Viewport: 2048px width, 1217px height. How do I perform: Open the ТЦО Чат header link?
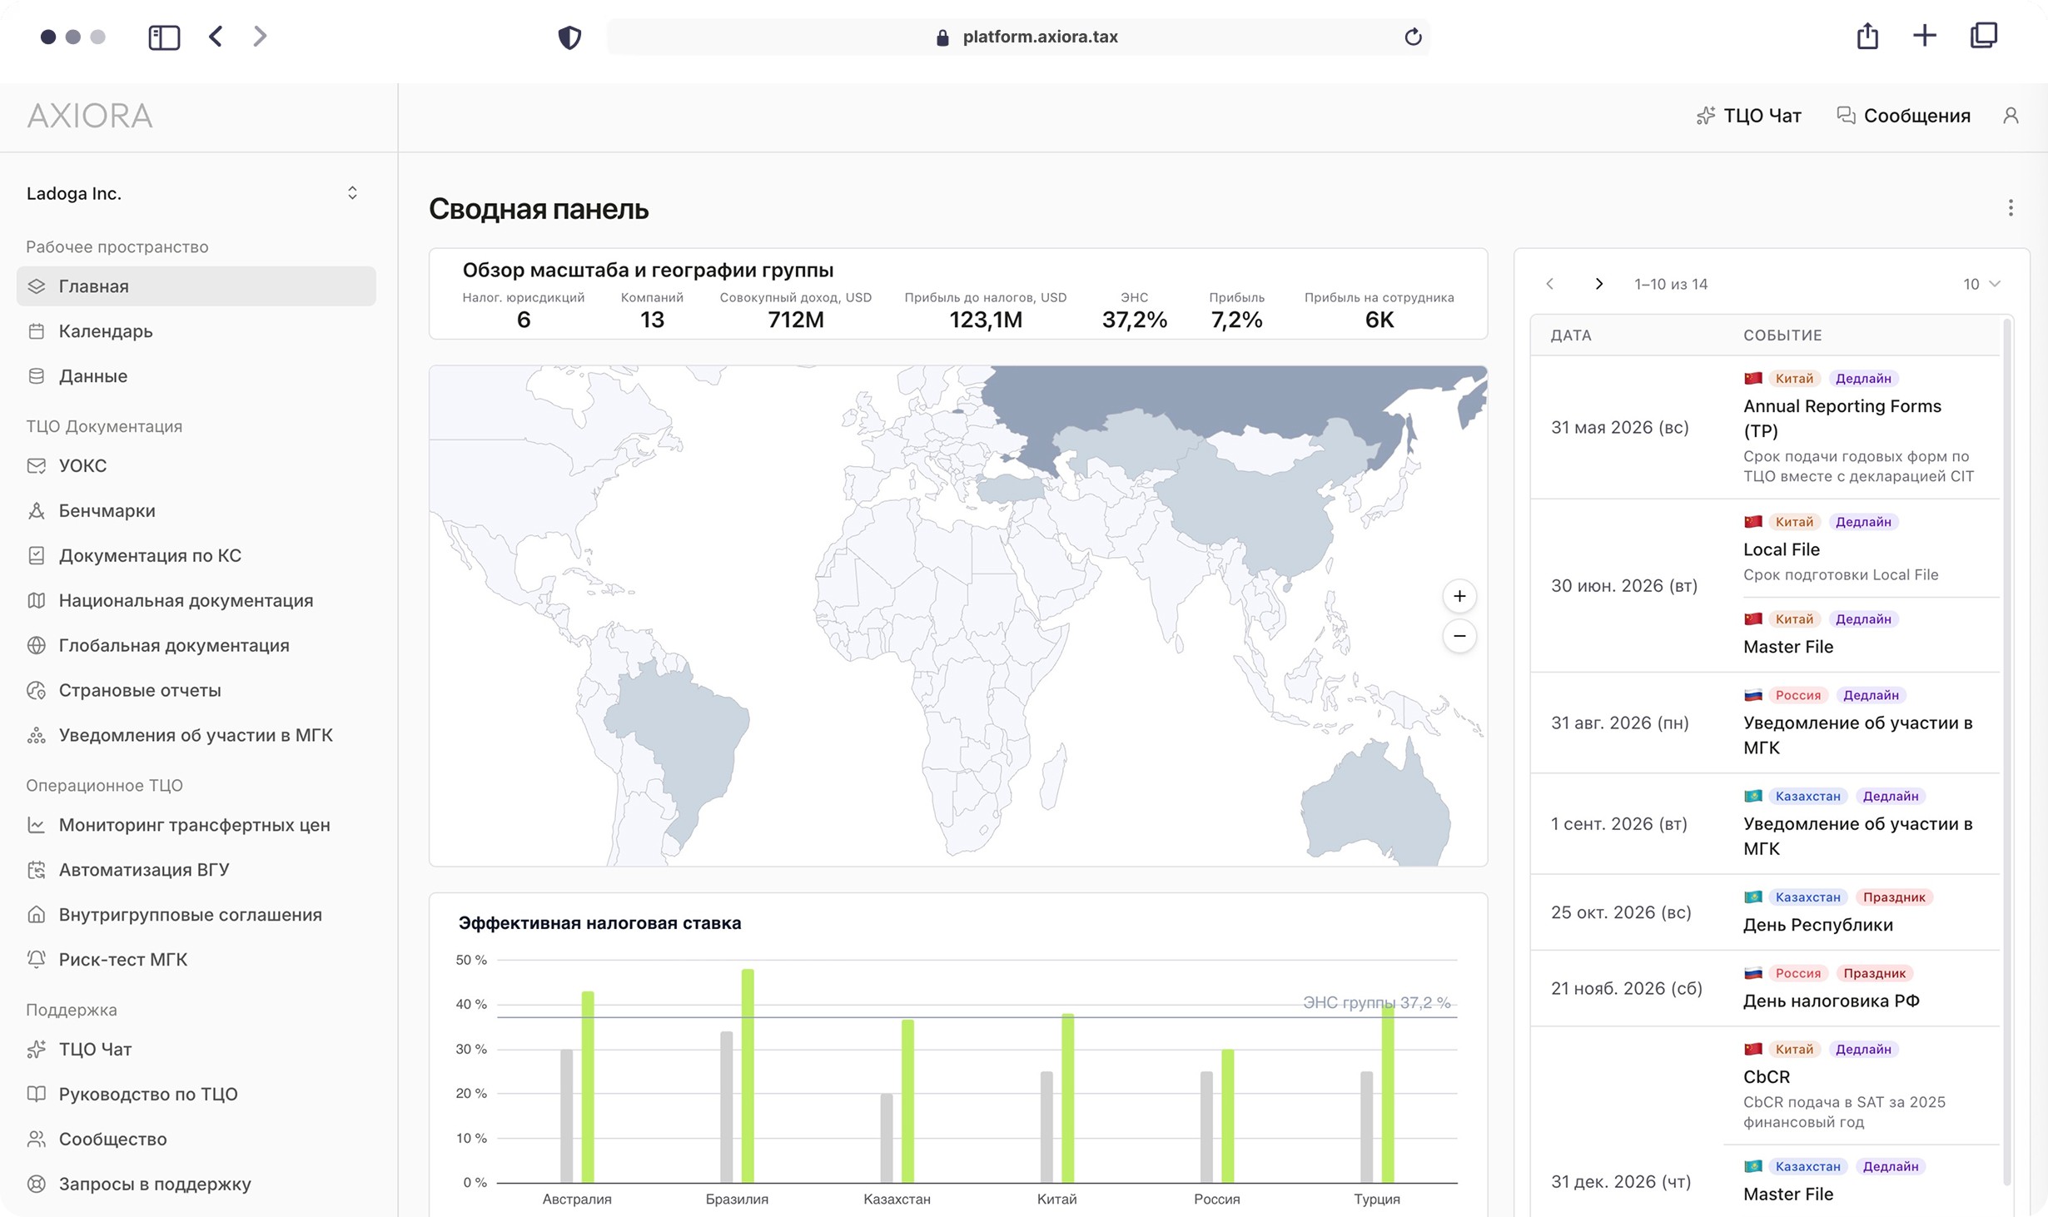[1748, 116]
